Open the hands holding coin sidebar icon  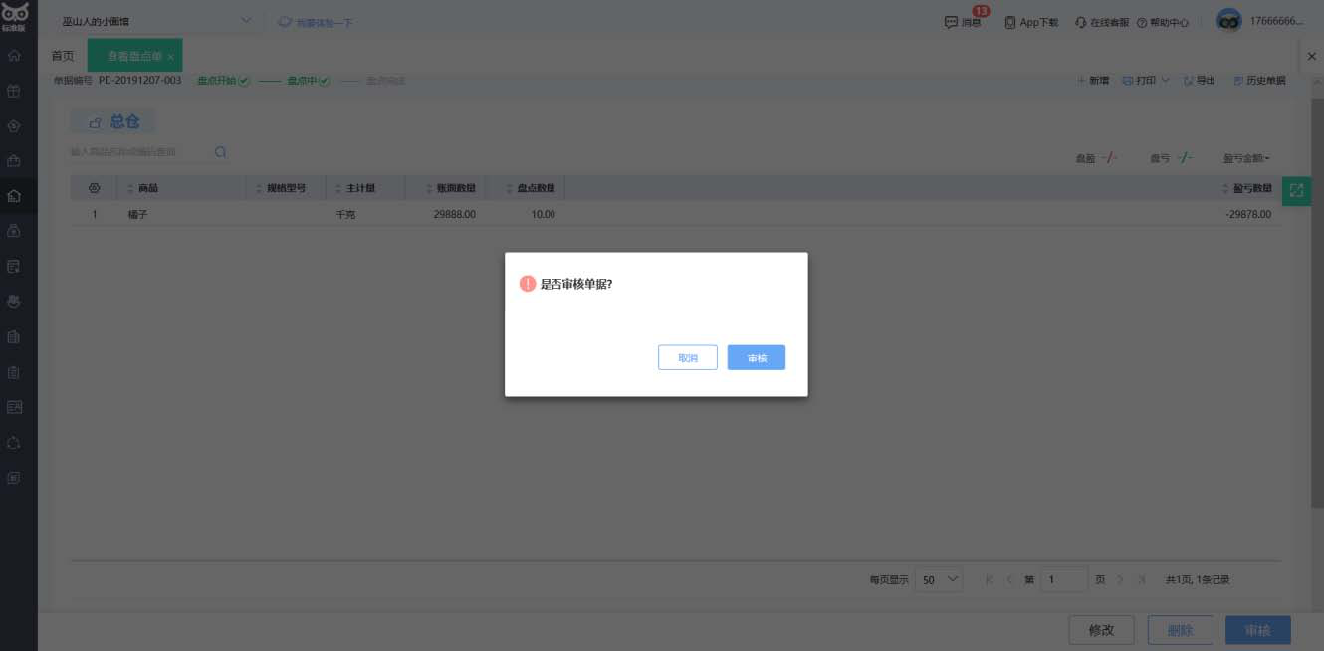(14, 301)
